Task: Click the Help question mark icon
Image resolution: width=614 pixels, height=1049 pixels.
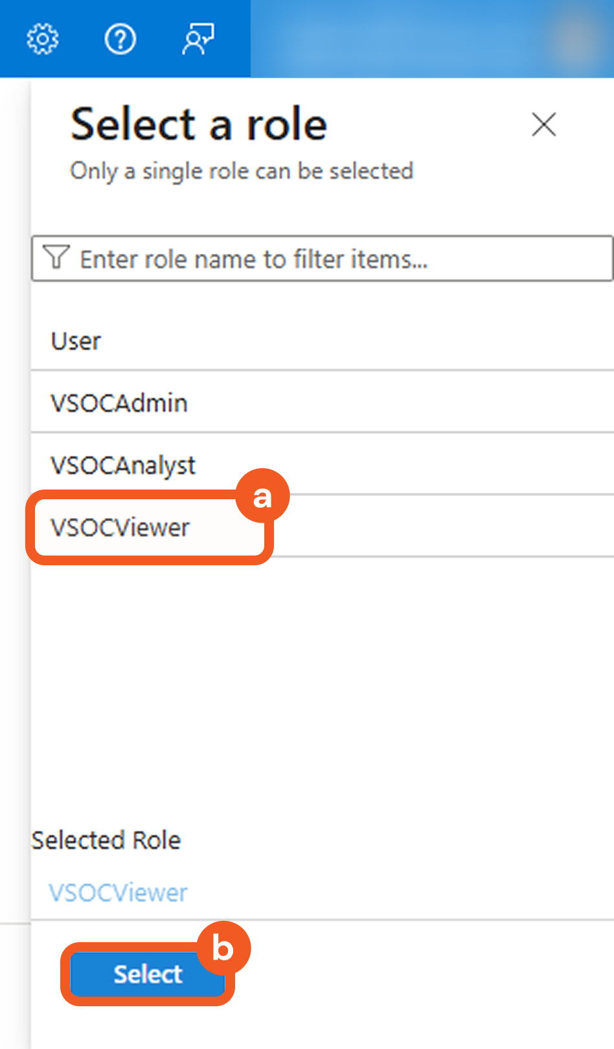Action: point(120,39)
